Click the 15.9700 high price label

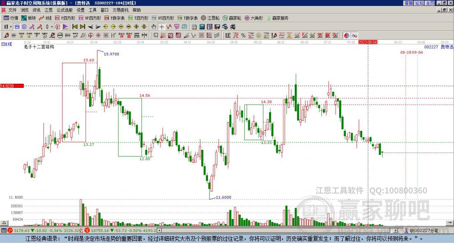(x=111, y=54)
